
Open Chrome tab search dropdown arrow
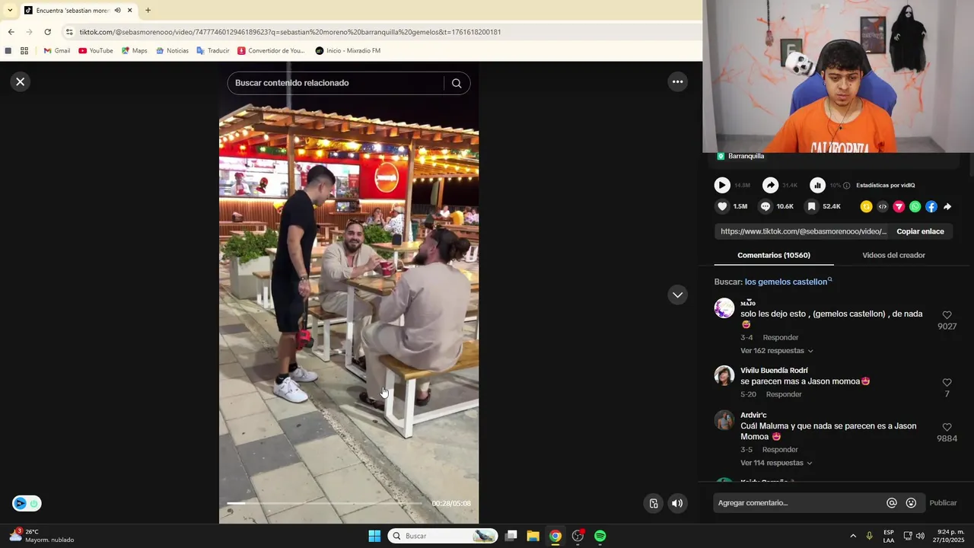(x=10, y=10)
